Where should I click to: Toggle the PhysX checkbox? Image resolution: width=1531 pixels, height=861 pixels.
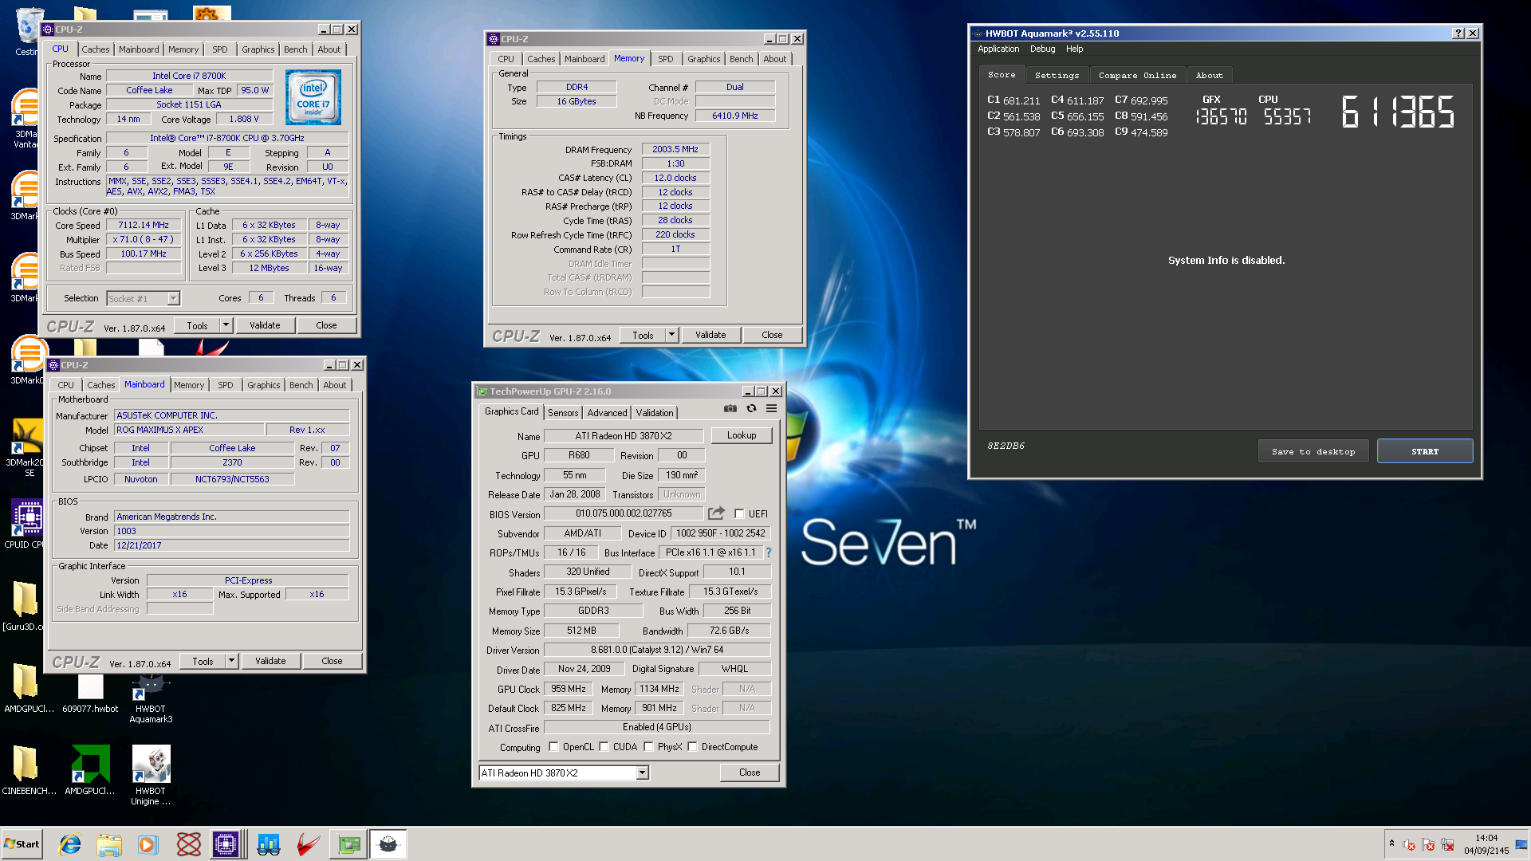pos(648,747)
